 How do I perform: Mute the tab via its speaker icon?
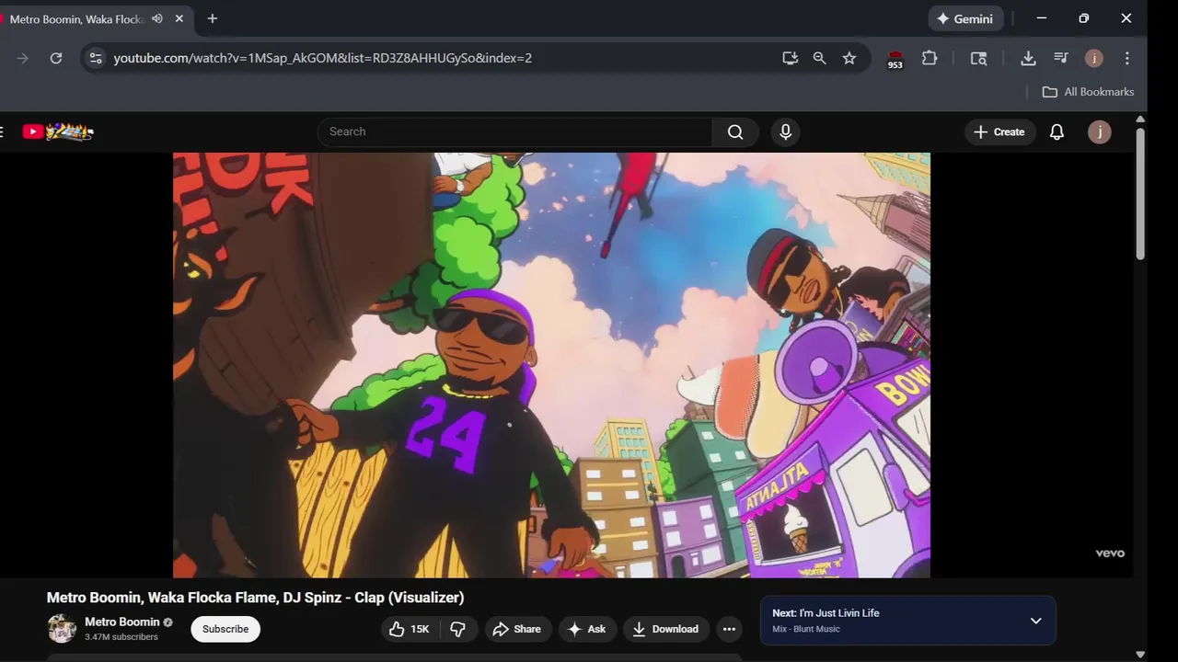pos(157,18)
